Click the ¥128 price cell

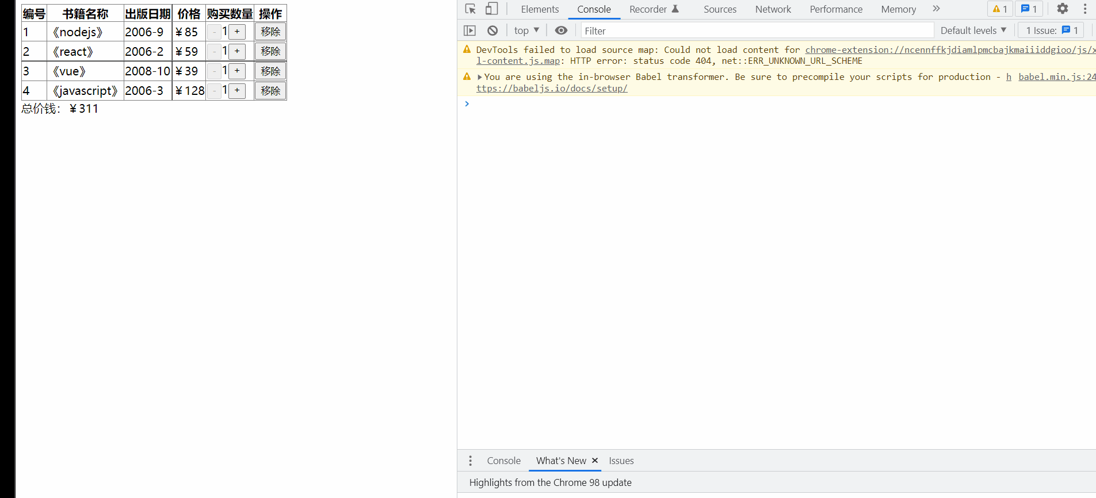click(189, 91)
